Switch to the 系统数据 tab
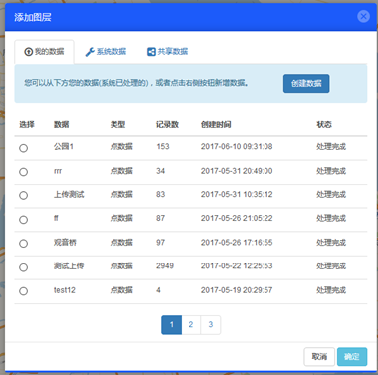This screenshot has width=378, height=375. (106, 52)
